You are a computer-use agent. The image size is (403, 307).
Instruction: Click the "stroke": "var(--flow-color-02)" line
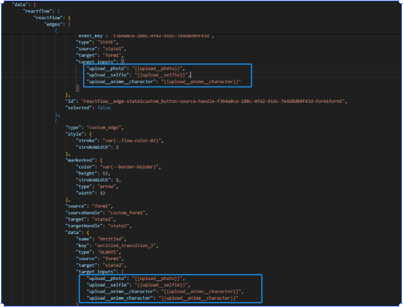pyautogui.click(x=120, y=141)
